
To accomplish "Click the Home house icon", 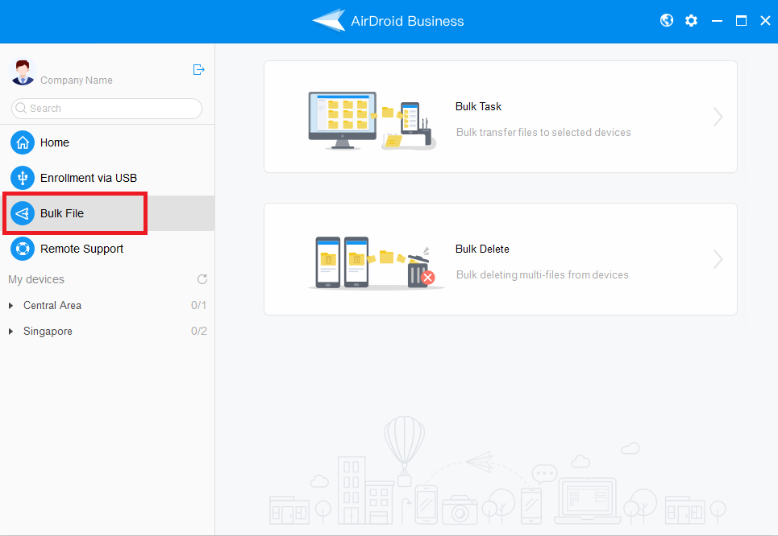I will coord(23,142).
